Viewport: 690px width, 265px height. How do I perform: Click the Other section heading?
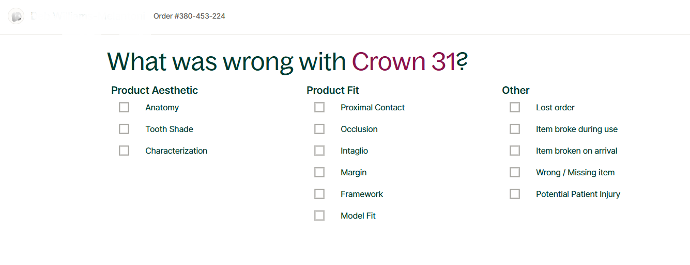[515, 90]
